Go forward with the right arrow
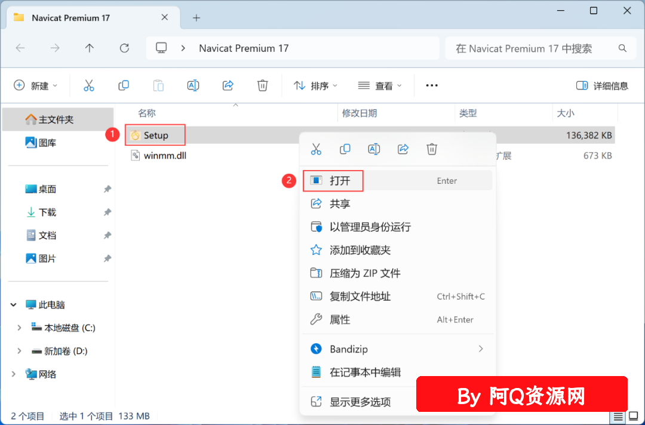Image resolution: width=645 pixels, height=425 pixels. click(55, 48)
